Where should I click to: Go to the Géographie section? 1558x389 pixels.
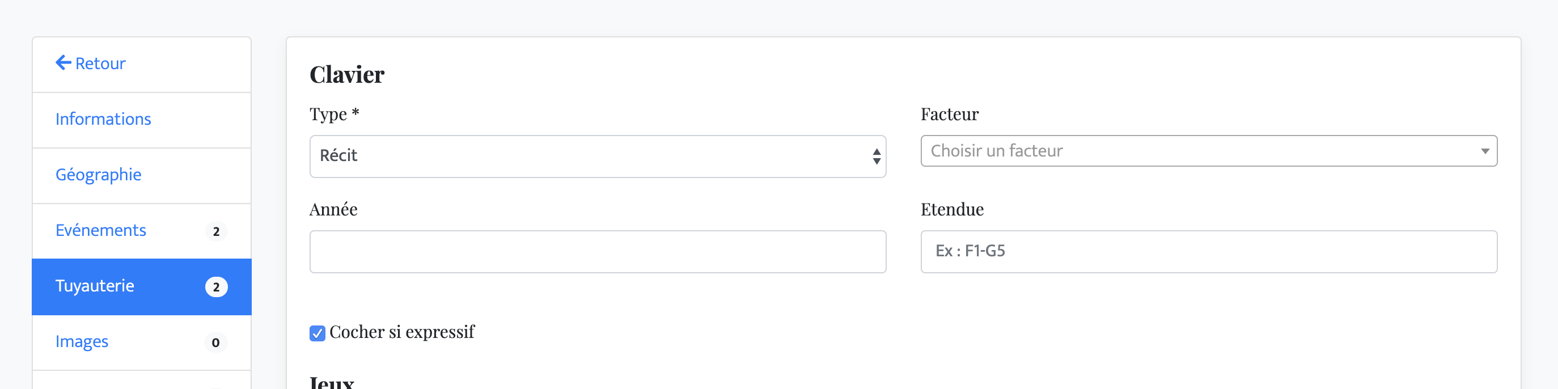click(98, 175)
